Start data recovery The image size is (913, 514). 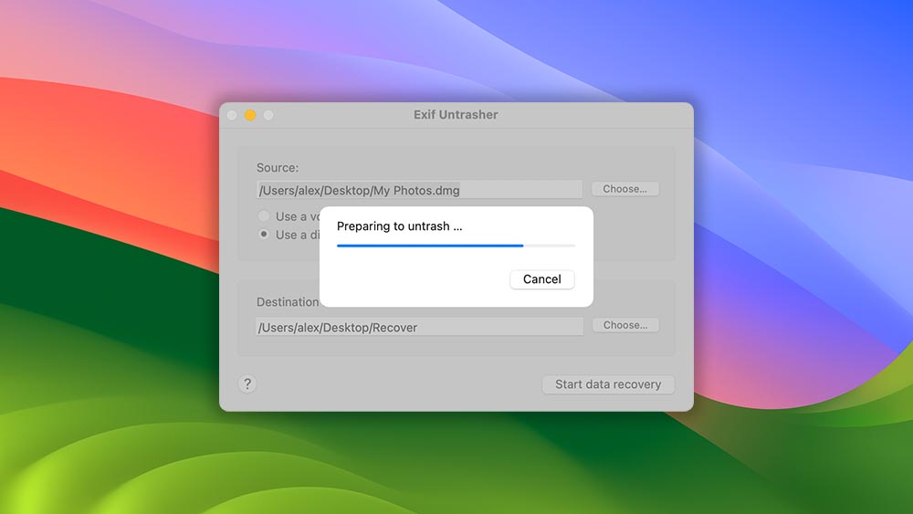tap(608, 384)
